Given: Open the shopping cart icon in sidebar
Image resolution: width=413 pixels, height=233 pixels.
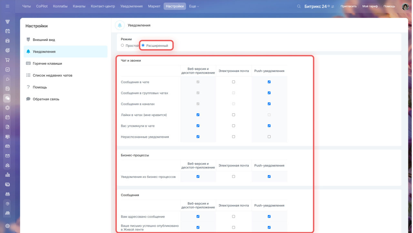Looking at the screenshot, I should [7, 60].
